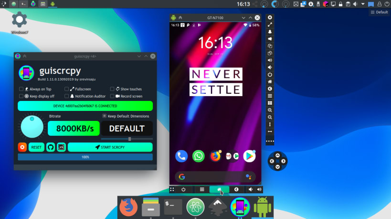Image resolution: width=391 pixels, height=219 pixels.
Task: Enable the Always on Top checkbox
Action: (x=21, y=89)
